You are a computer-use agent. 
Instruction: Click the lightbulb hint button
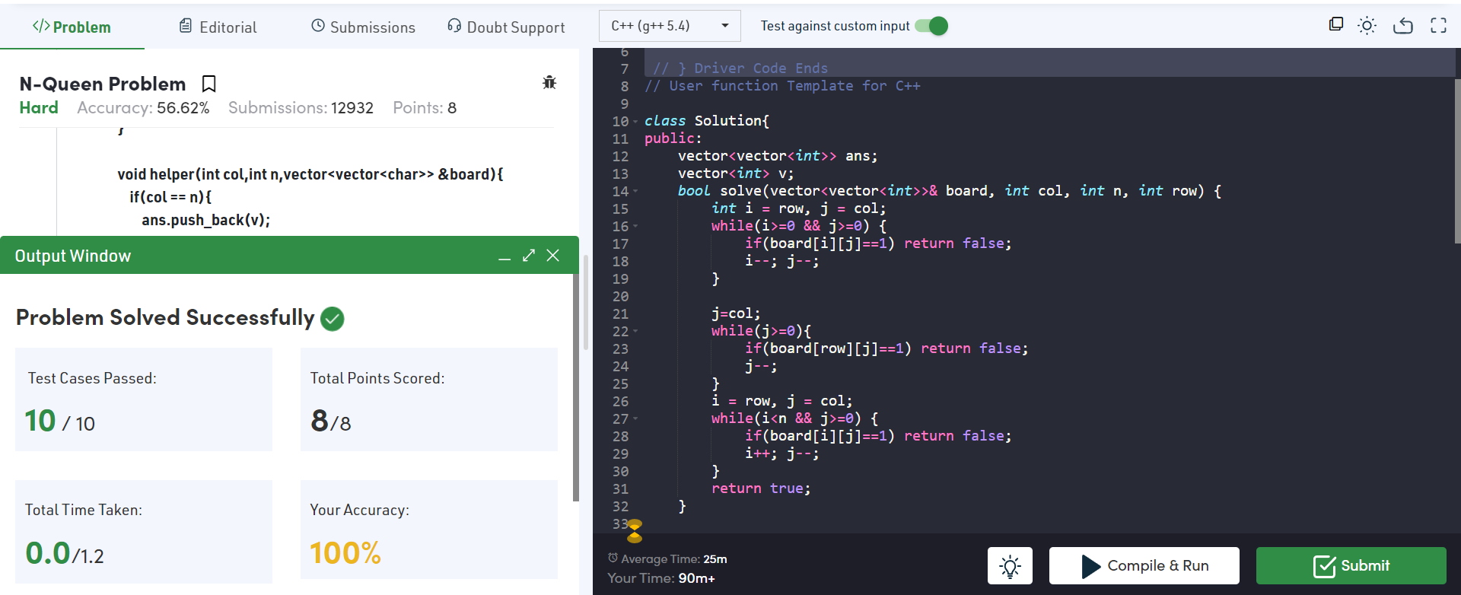point(1010,566)
